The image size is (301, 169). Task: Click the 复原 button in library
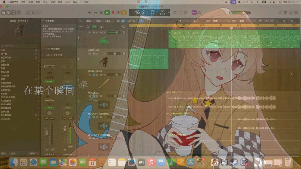click(13, 153)
